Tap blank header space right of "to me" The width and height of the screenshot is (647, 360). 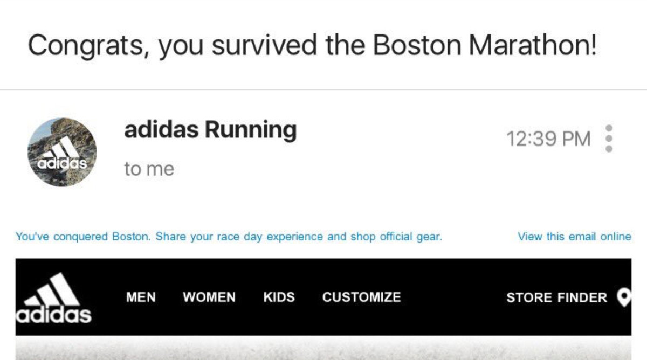pyautogui.click(x=350, y=169)
